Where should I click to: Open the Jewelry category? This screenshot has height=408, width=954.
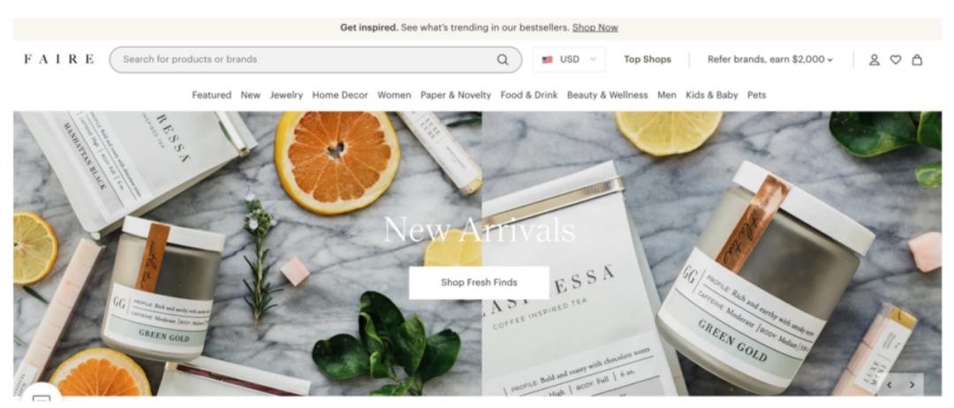pos(286,94)
